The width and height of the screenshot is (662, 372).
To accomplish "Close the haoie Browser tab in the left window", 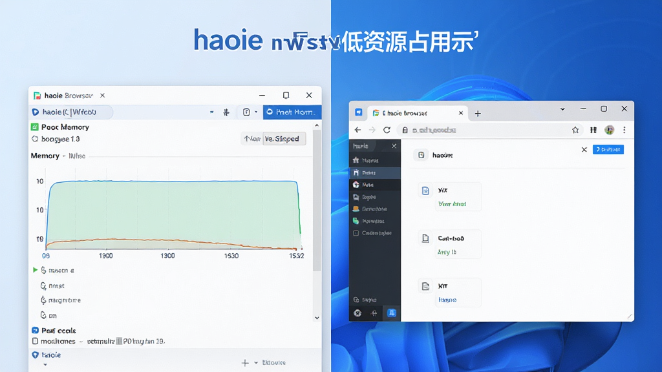I will [x=102, y=96].
